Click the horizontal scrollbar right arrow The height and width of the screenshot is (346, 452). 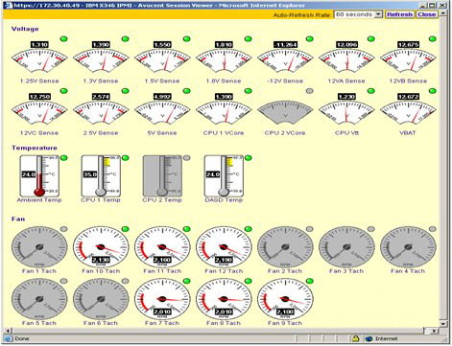435,331
